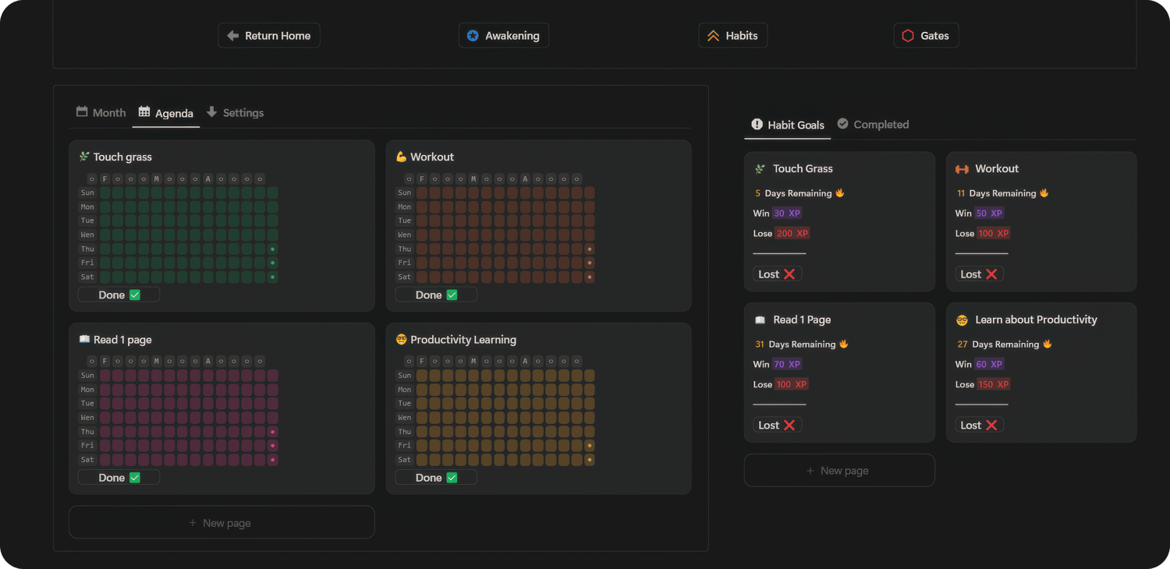Screen dimensions: 1170x569
Task: Click the Month tab calendar icon
Action: (x=82, y=112)
